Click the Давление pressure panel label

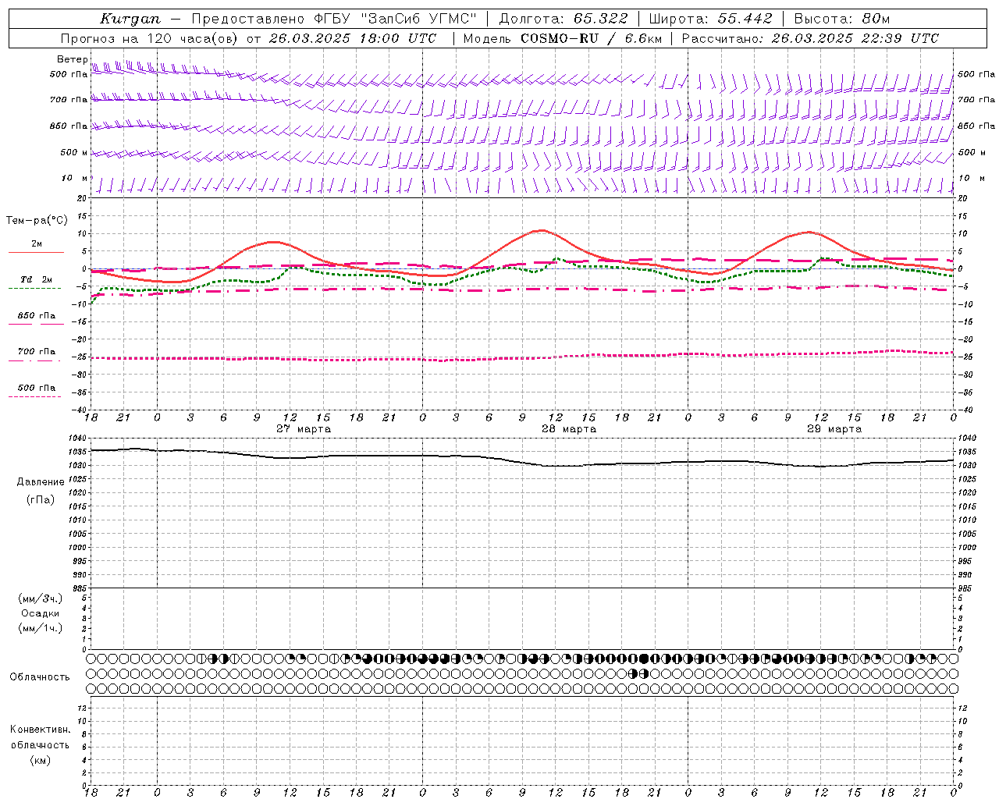[41, 482]
